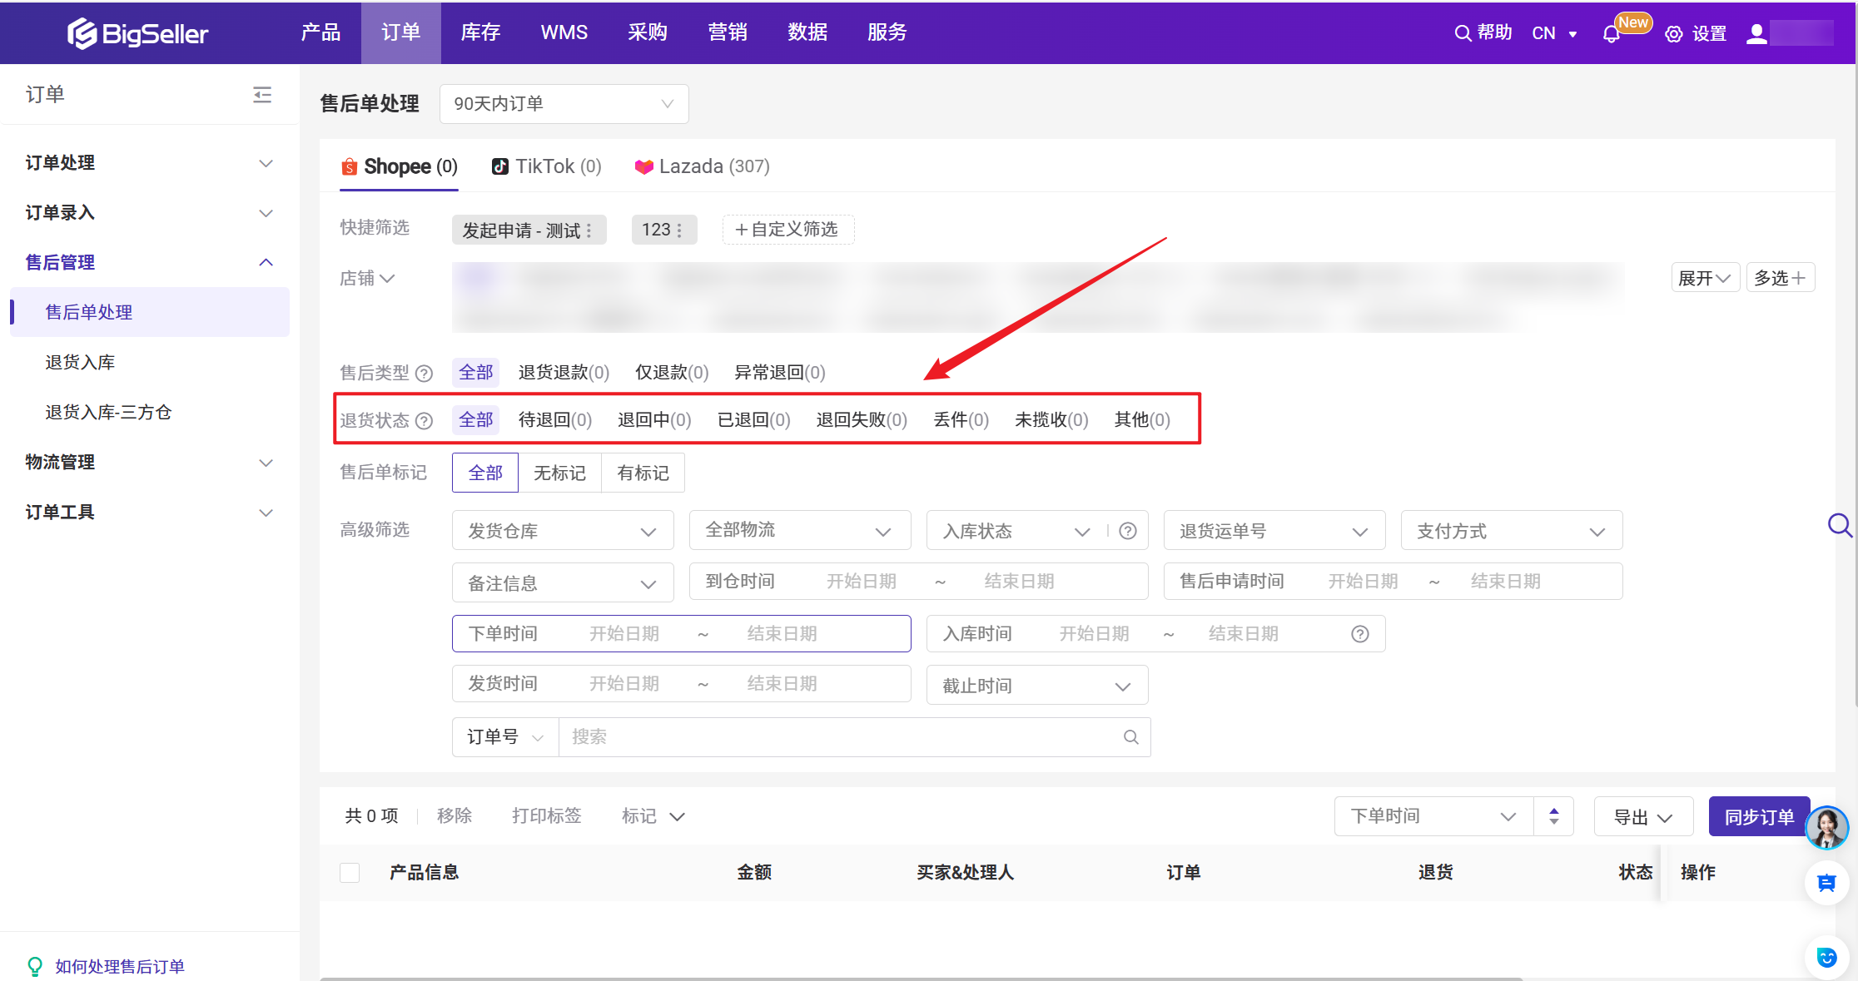Viewport: 1858px width, 981px height.
Task: Open 截止时间 dropdown
Action: [1037, 686]
